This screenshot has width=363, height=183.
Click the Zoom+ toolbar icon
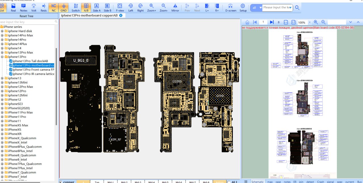tap(152, 8)
